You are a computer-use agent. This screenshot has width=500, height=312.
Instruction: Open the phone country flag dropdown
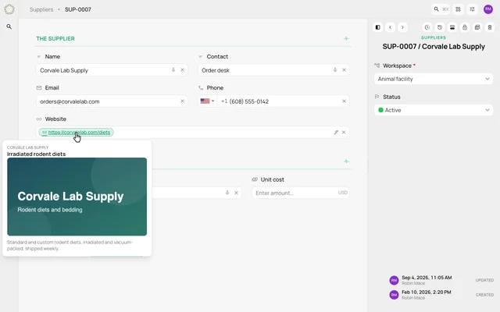click(x=207, y=101)
